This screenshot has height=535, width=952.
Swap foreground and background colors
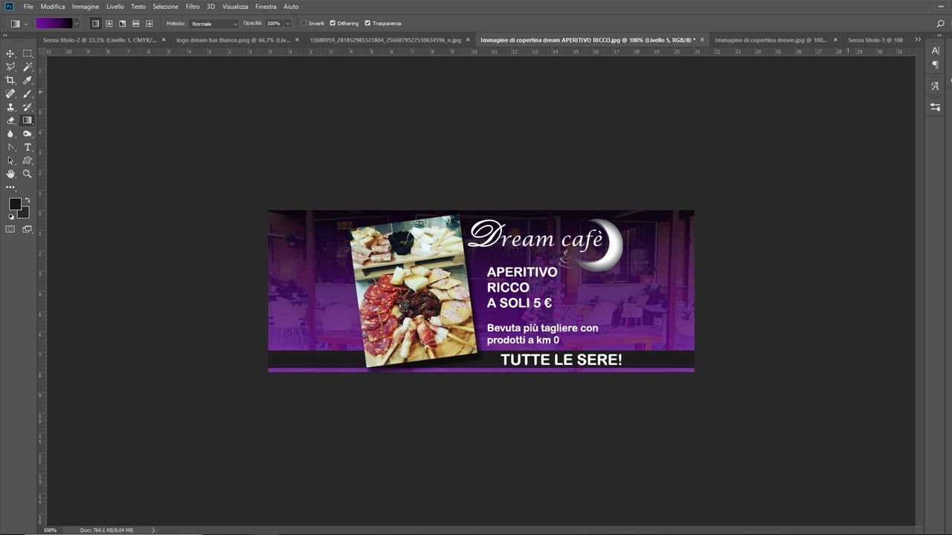[28, 200]
